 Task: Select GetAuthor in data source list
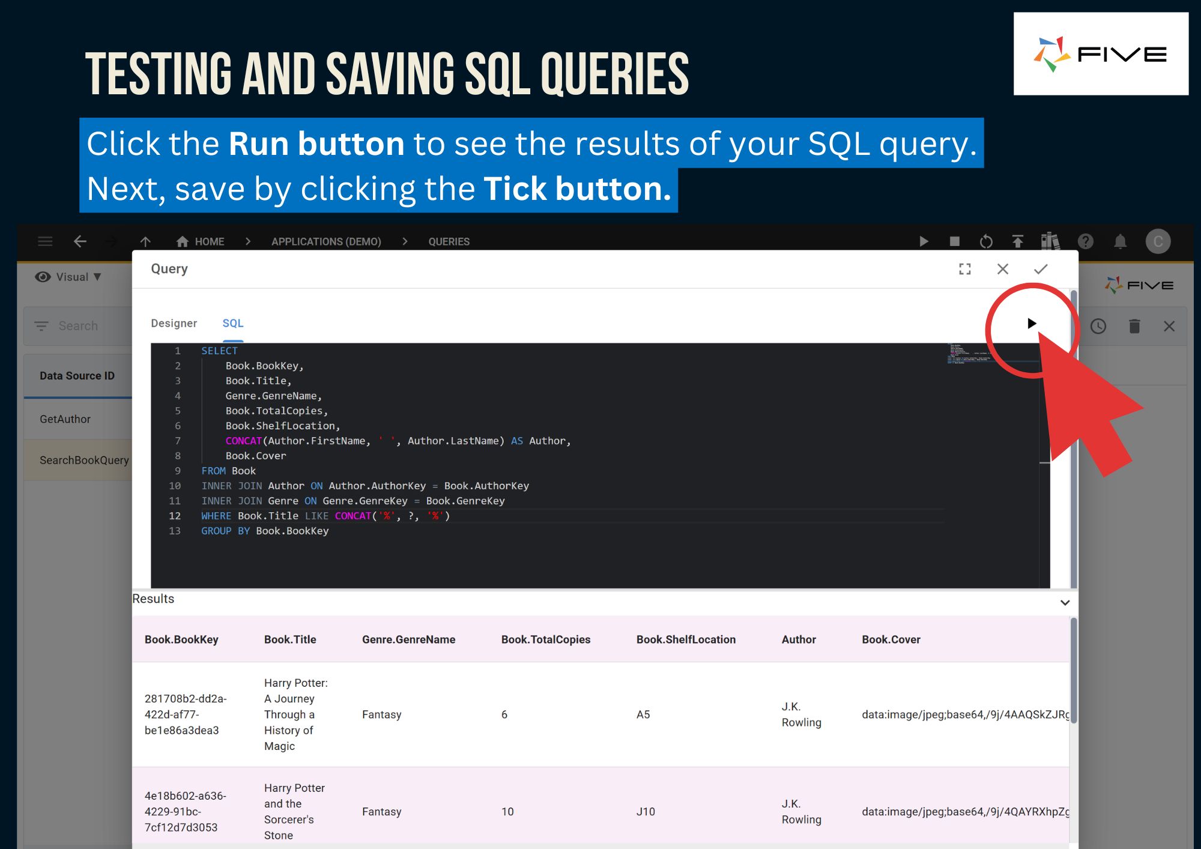tap(65, 419)
